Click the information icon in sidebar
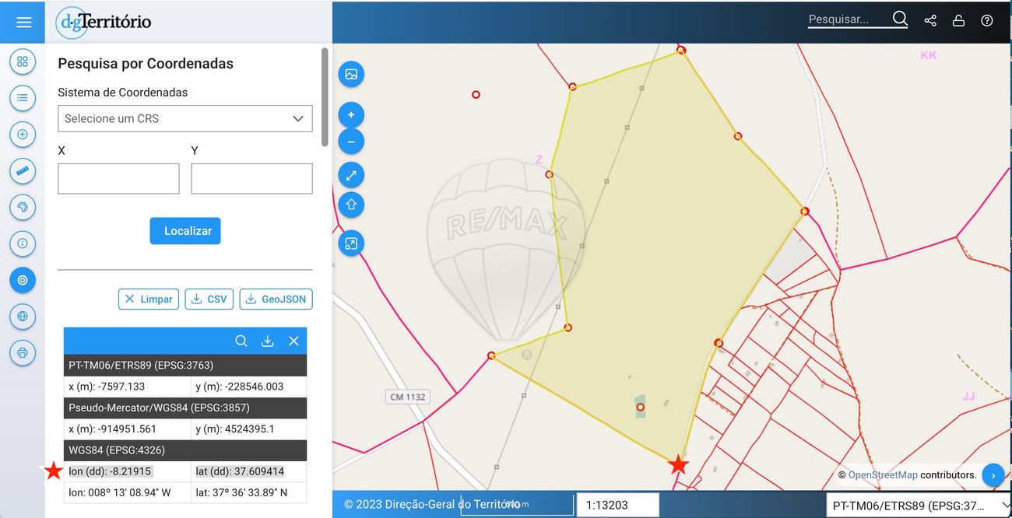This screenshot has height=518, width=1012. (23, 243)
